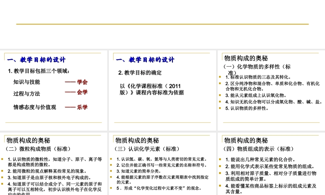Screen dimensions: 325x195
Task: Click red text 学会
Action: tap(82, 82)
